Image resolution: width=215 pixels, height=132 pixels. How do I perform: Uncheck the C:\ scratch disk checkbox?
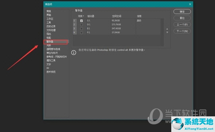tap(82, 21)
